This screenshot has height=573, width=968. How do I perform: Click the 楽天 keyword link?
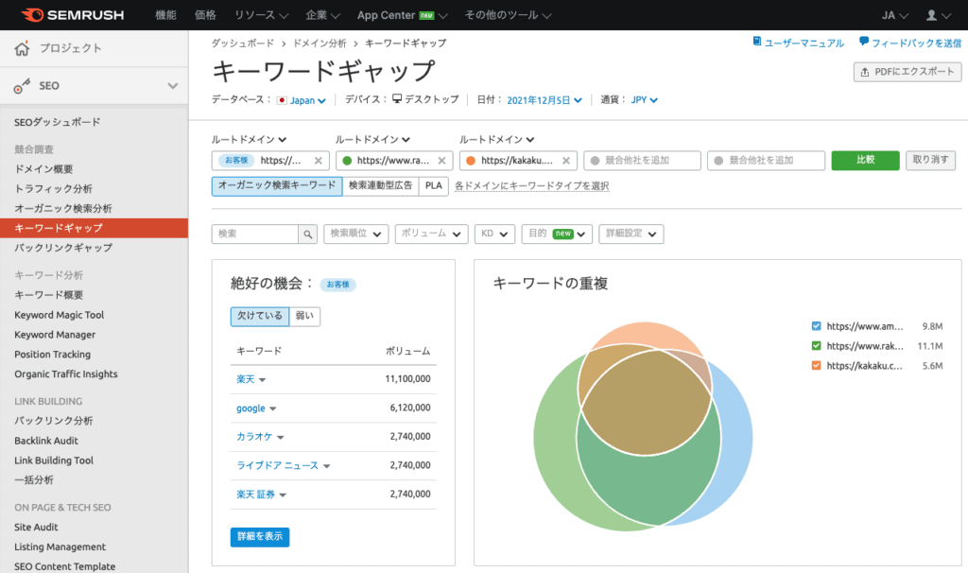(246, 379)
